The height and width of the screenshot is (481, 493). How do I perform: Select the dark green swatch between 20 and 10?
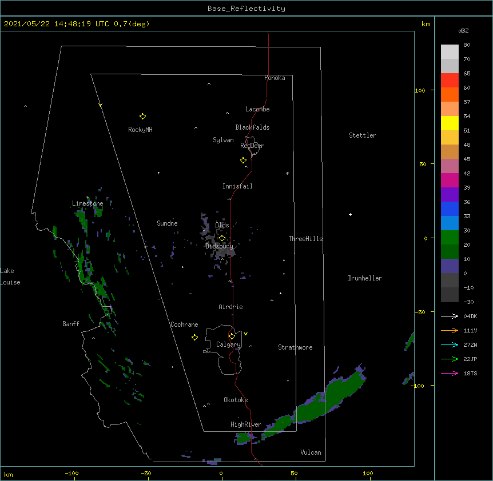(x=450, y=252)
